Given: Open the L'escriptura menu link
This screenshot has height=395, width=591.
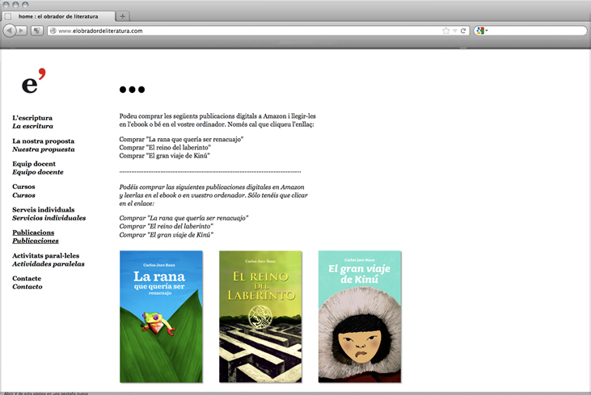Looking at the screenshot, I should coord(32,118).
